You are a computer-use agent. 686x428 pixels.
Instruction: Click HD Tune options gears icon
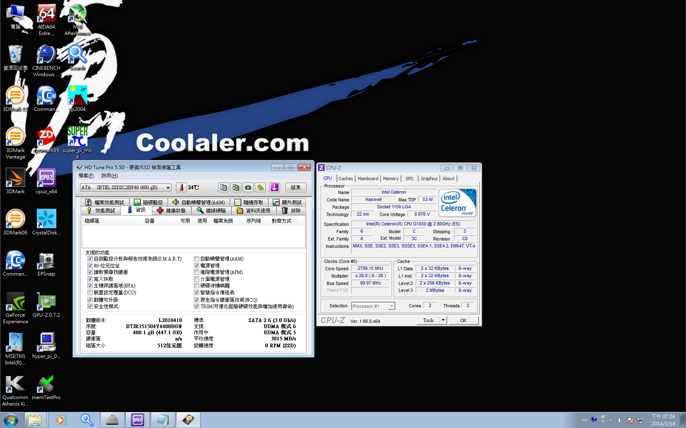pos(261,188)
